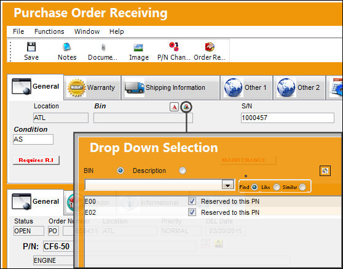
Task: Click the Save toolbar icon
Action: 31,47
